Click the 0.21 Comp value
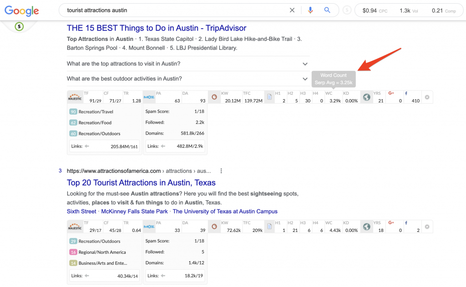 pyautogui.click(x=437, y=11)
